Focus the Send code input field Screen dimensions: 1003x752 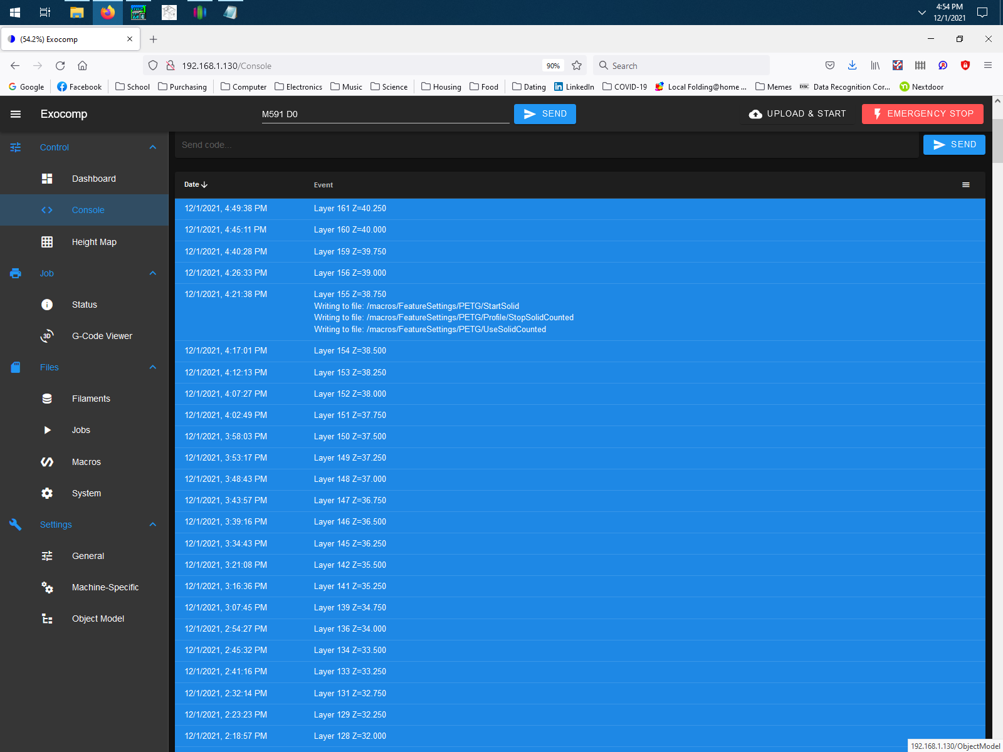(547, 145)
